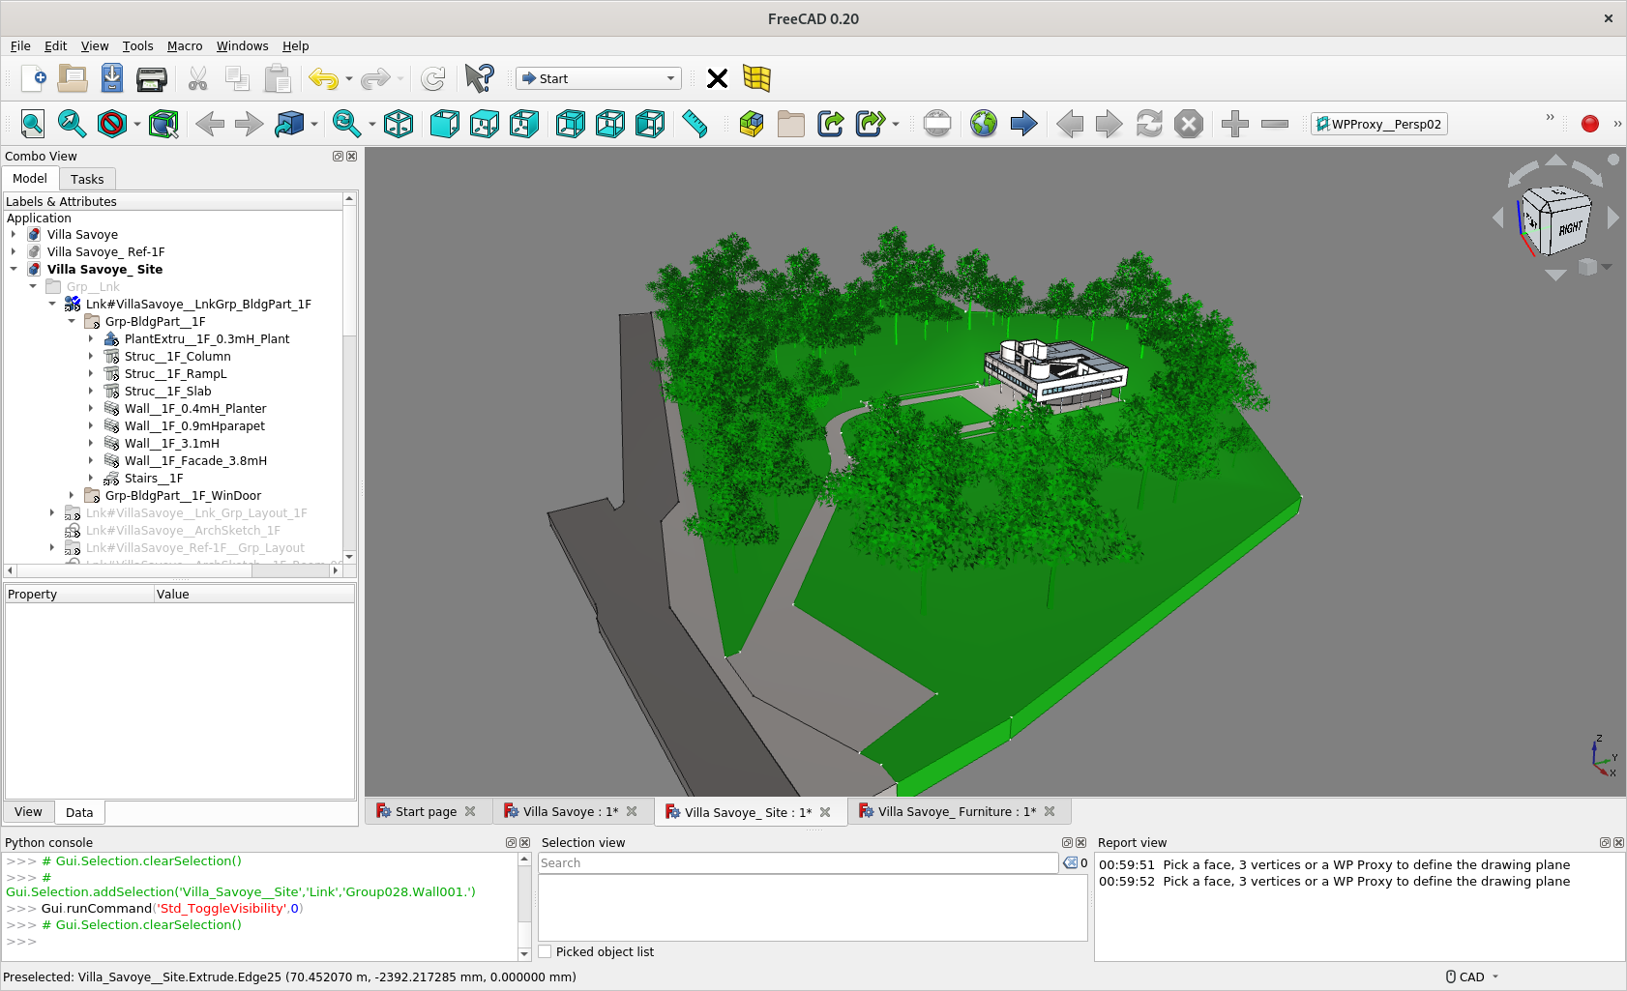1627x991 pixels.
Task: Click the bounding box icon
Action: click(x=163, y=124)
